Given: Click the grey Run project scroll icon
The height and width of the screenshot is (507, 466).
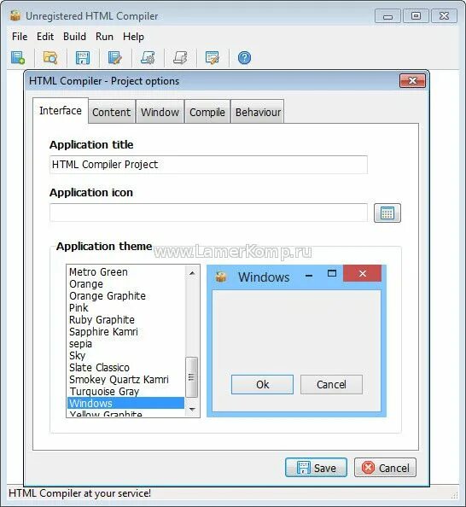Looking at the screenshot, I should 180,58.
